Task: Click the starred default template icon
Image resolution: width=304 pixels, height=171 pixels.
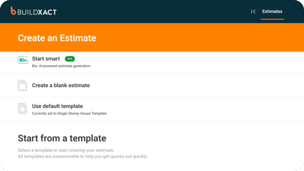Action: coord(23,109)
